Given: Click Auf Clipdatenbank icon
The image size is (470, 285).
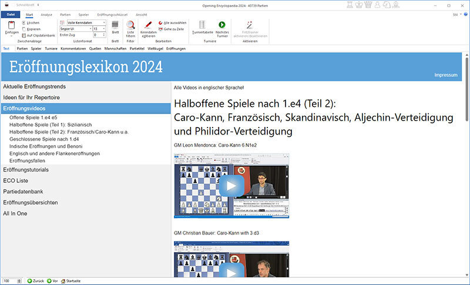Looking at the screenshot, I should tap(23, 35).
